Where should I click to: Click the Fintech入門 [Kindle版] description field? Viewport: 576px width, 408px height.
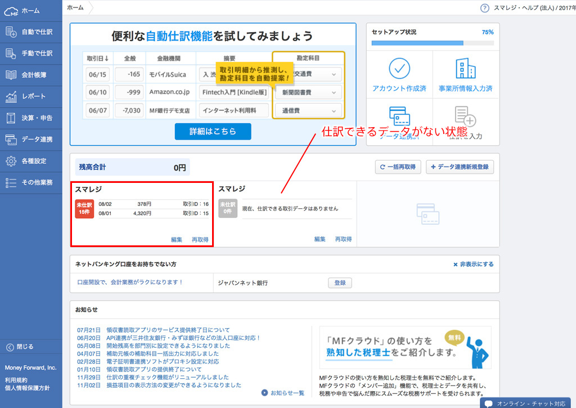234,92
